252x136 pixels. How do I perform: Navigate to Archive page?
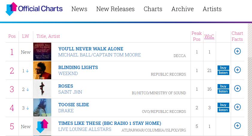[182, 9]
